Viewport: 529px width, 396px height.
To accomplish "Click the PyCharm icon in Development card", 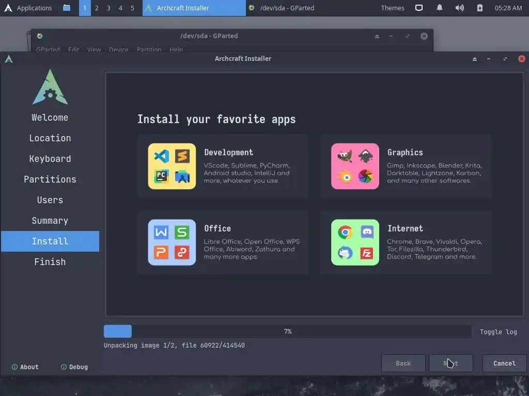I will pos(161,176).
